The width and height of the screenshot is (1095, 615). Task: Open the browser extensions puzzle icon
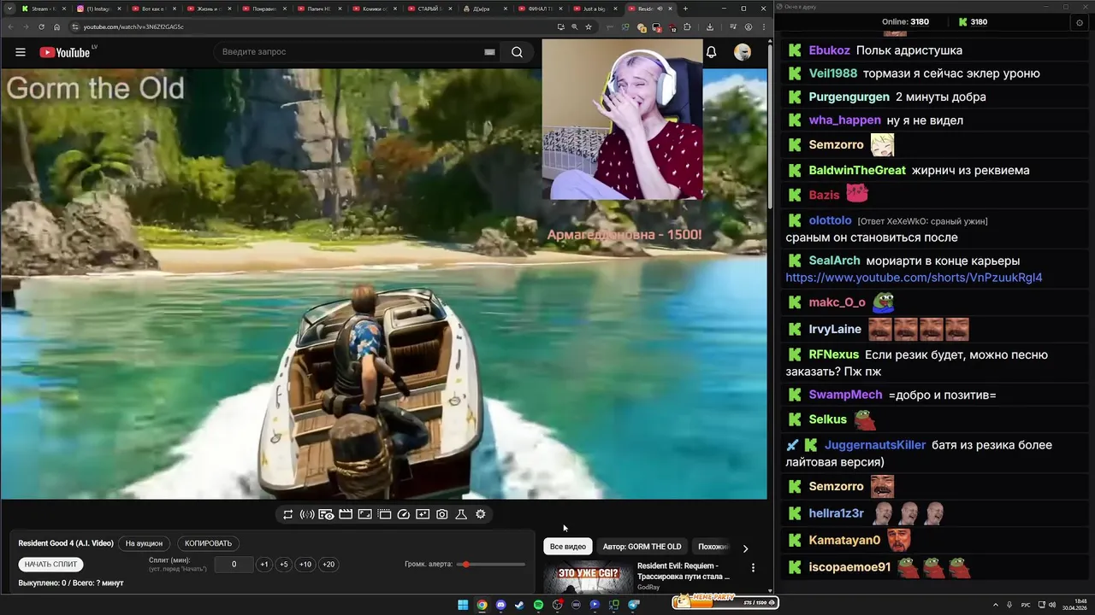point(687,26)
